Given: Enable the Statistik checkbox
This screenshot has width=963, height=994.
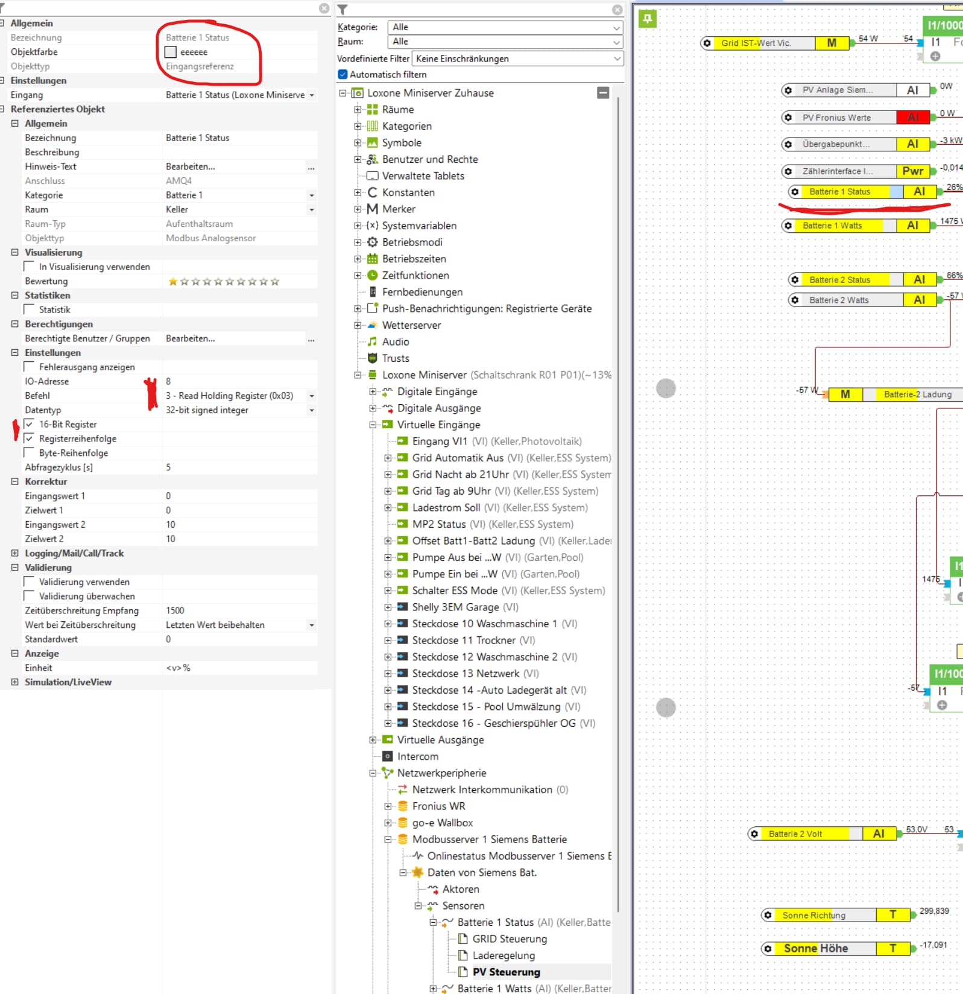Looking at the screenshot, I should coord(29,309).
